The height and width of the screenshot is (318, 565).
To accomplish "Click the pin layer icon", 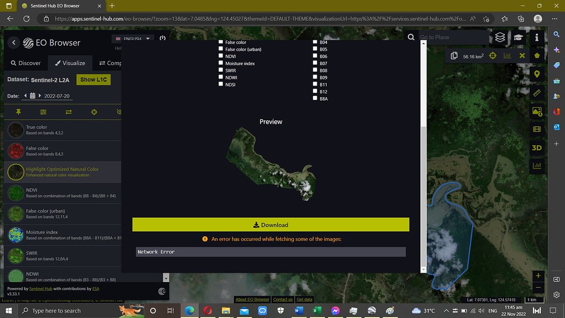I will tap(18, 112).
